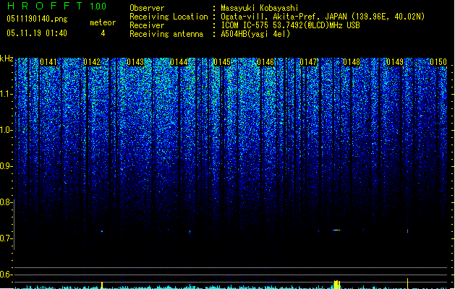Click the A504HB(yagi 4el) antenna text
This screenshot has width=455, height=289.
point(255,34)
